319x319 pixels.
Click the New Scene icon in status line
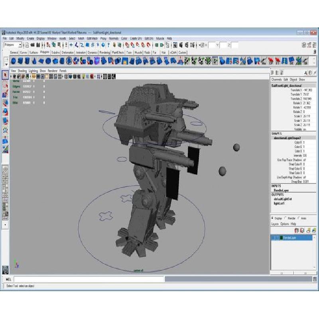27,45
